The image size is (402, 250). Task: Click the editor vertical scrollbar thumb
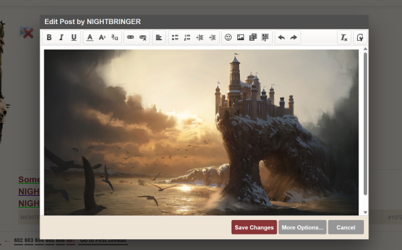click(365, 124)
